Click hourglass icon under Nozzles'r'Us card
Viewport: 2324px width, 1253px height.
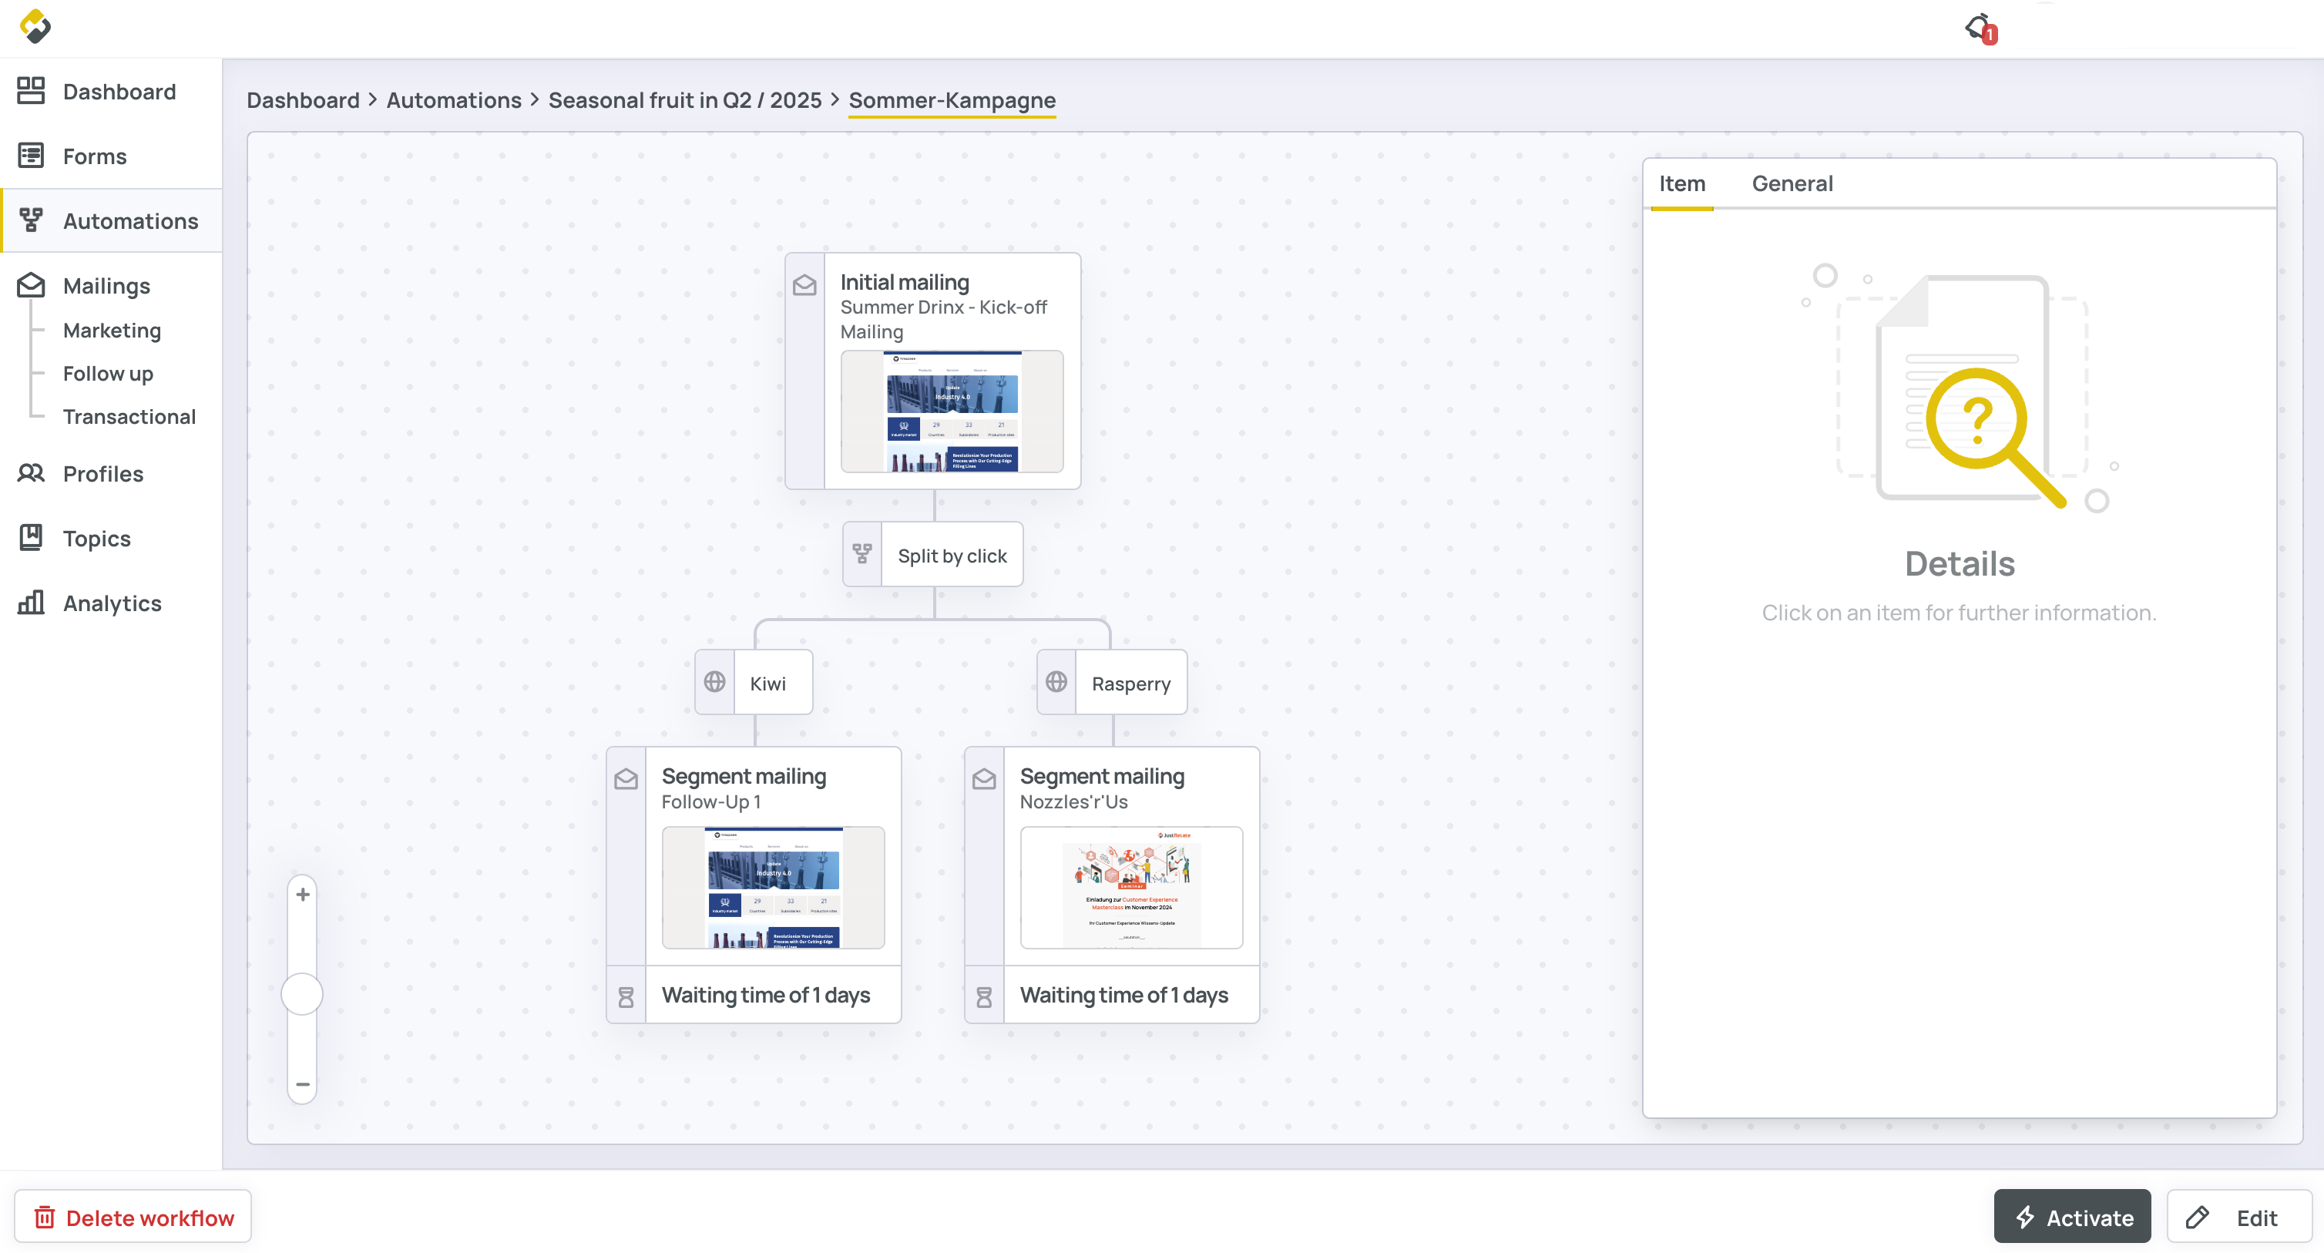(984, 996)
